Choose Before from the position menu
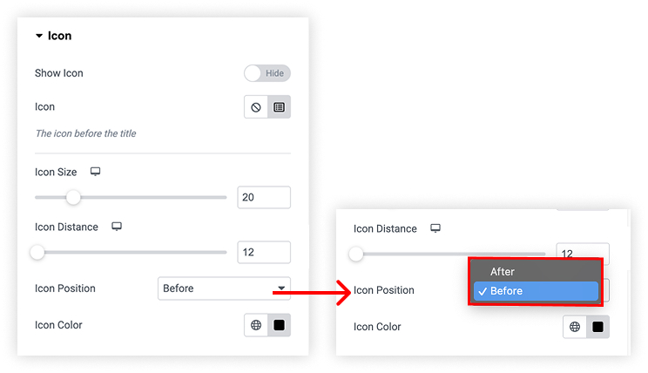This screenshot has width=648, height=373. click(x=536, y=291)
